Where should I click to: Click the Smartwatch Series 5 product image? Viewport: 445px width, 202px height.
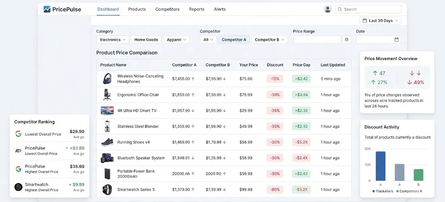click(x=107, y=189)
